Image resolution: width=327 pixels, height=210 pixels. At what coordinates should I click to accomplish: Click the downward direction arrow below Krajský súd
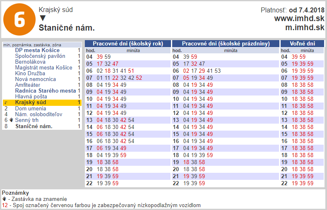coord(43,18)
